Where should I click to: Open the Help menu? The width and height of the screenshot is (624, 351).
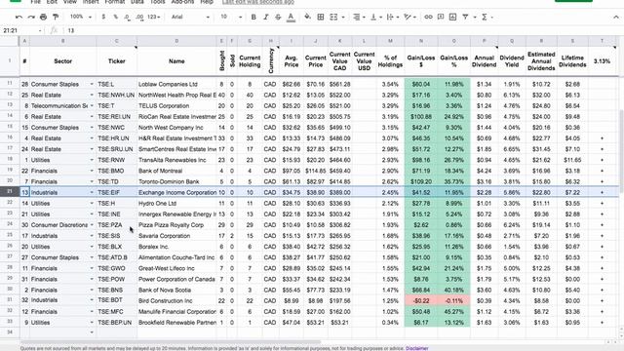tap(207, 2)
